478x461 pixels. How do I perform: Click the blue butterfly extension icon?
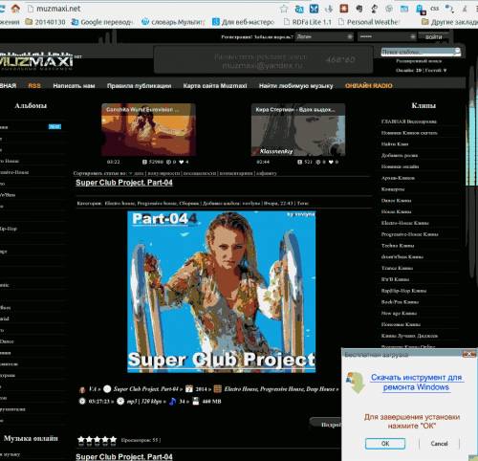click(x=314, y=9)
